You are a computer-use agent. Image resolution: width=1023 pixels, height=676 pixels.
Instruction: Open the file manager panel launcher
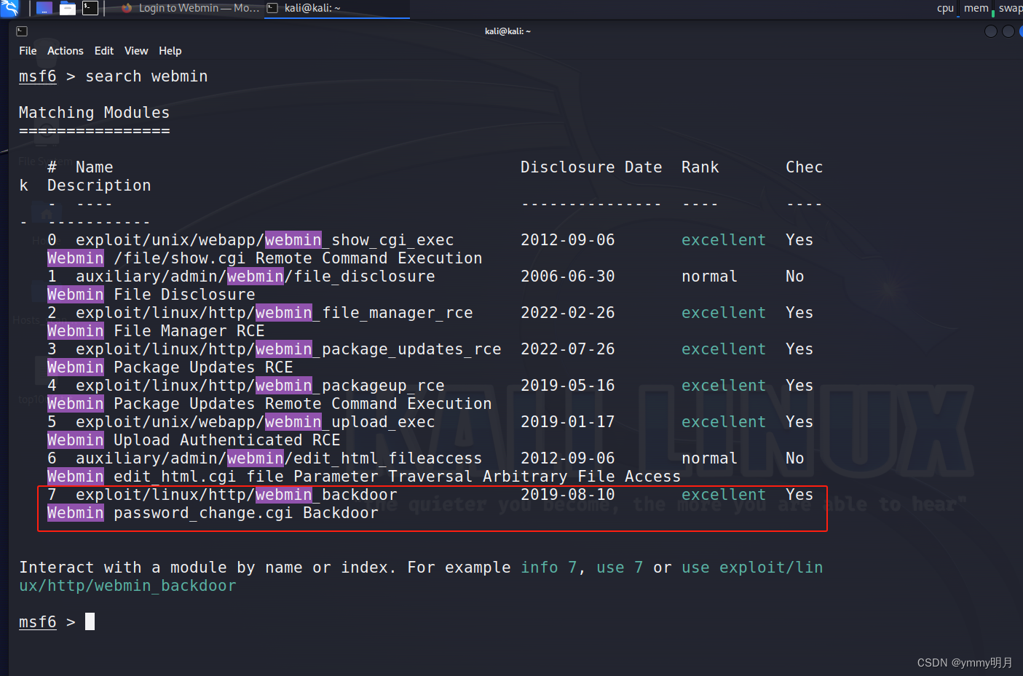click(68, 8)
